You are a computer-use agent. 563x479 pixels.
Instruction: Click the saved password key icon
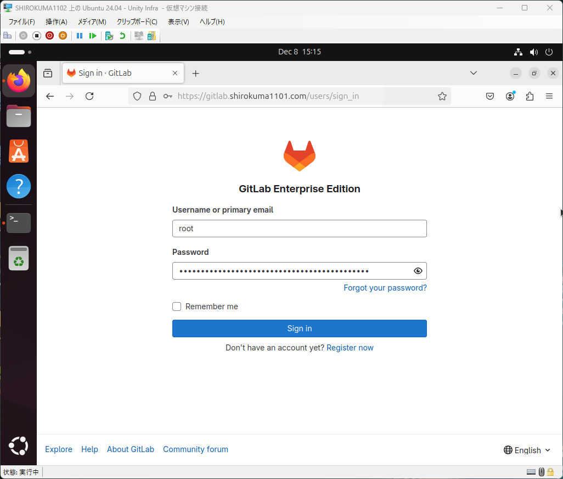click(x=168, y=96)
